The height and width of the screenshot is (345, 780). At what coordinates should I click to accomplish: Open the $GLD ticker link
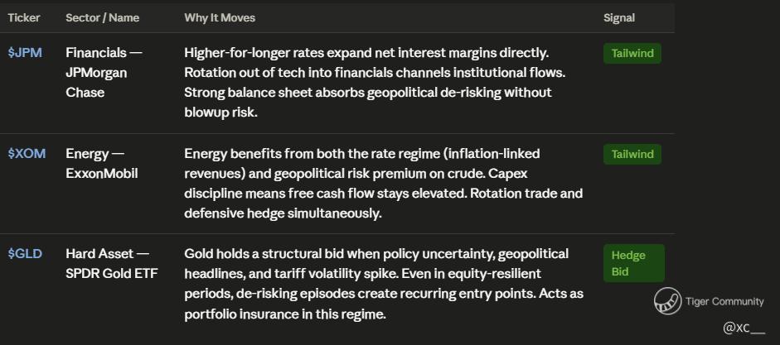click(25, 254)
